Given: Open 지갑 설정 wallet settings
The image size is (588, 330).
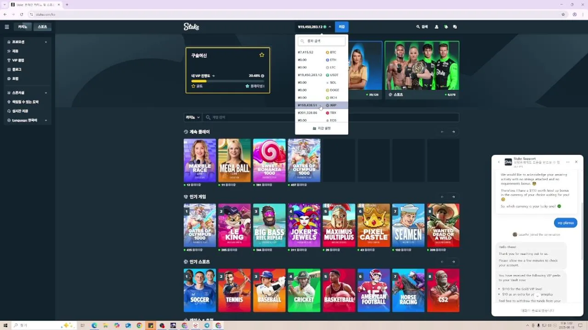Looking at the screenshot, I should (322, 128).
